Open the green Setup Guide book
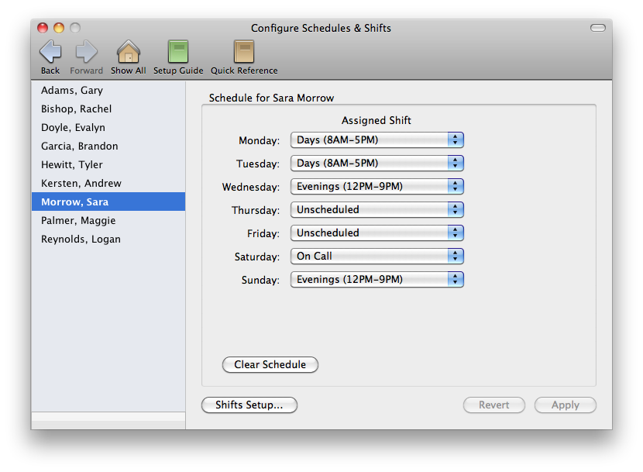The width and height of the screenshot is (643, 472). pyautogui.click(x=178, y=52)
